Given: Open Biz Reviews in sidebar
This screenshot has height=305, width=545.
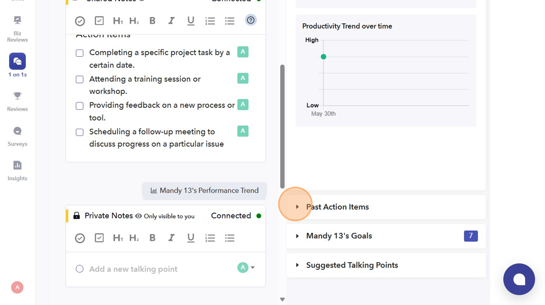Looking at the screenshot, I should [x=18, y=29].
